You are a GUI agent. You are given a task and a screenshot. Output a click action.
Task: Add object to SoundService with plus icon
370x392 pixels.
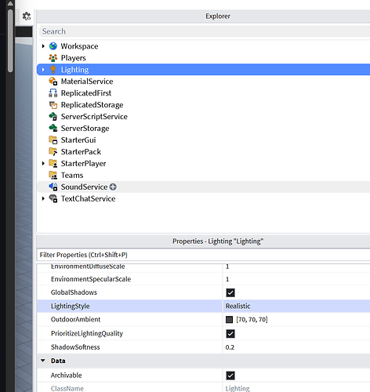113,187
